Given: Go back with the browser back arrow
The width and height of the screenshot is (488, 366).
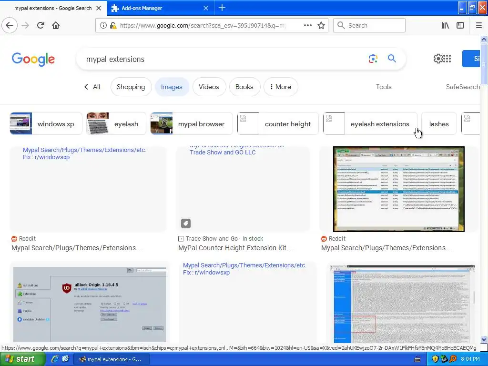Looking at the screenshot, I should pyautogui.click(x=10, y=25).
